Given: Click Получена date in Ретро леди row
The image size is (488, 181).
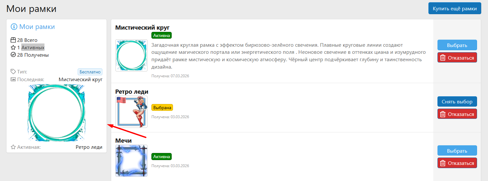Looking at the screenshot, I should (x=170, y=117).
